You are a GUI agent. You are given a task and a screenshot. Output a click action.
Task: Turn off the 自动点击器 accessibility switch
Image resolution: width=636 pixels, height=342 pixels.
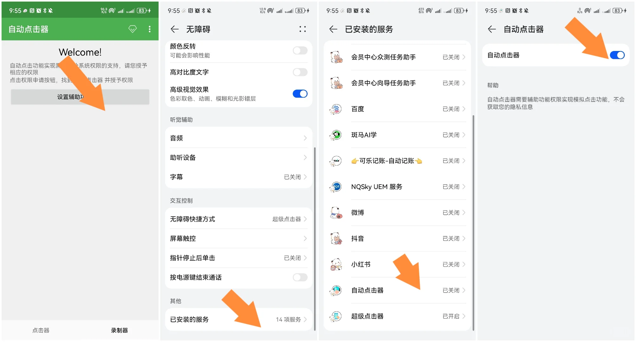617,55
